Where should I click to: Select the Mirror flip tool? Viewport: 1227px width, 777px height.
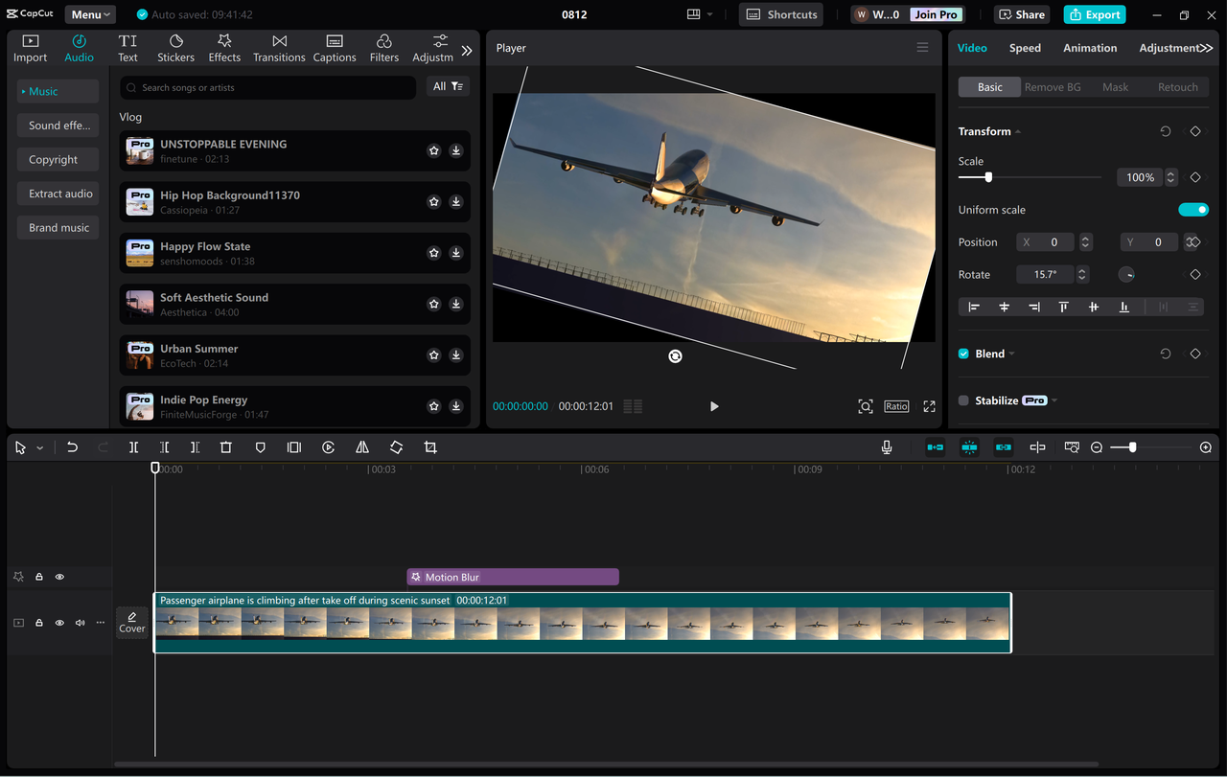point(361,446)
